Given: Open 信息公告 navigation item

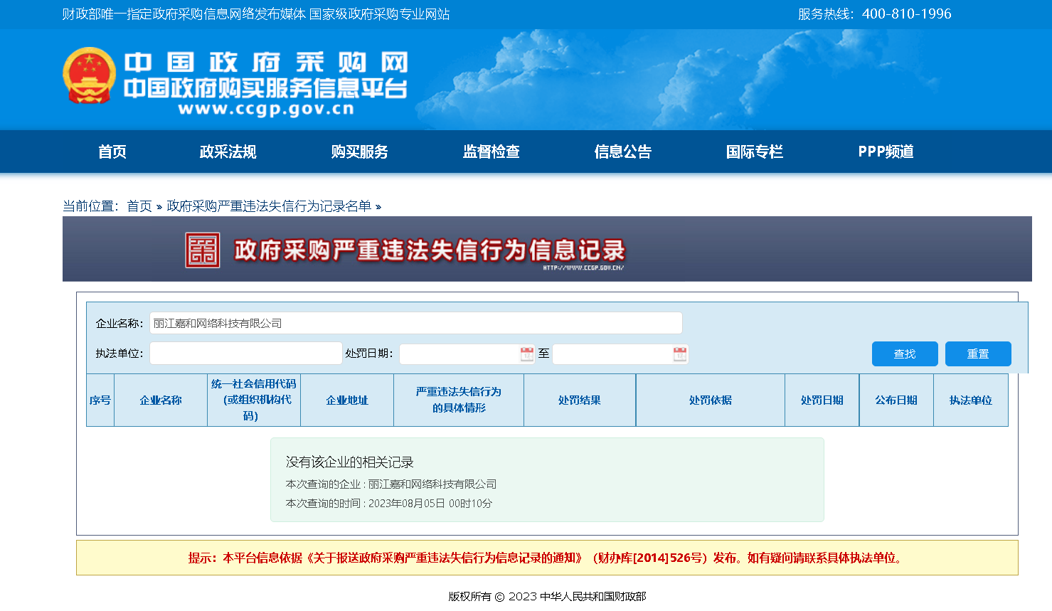Looking at the screenshot, I should tap(622, 152).
